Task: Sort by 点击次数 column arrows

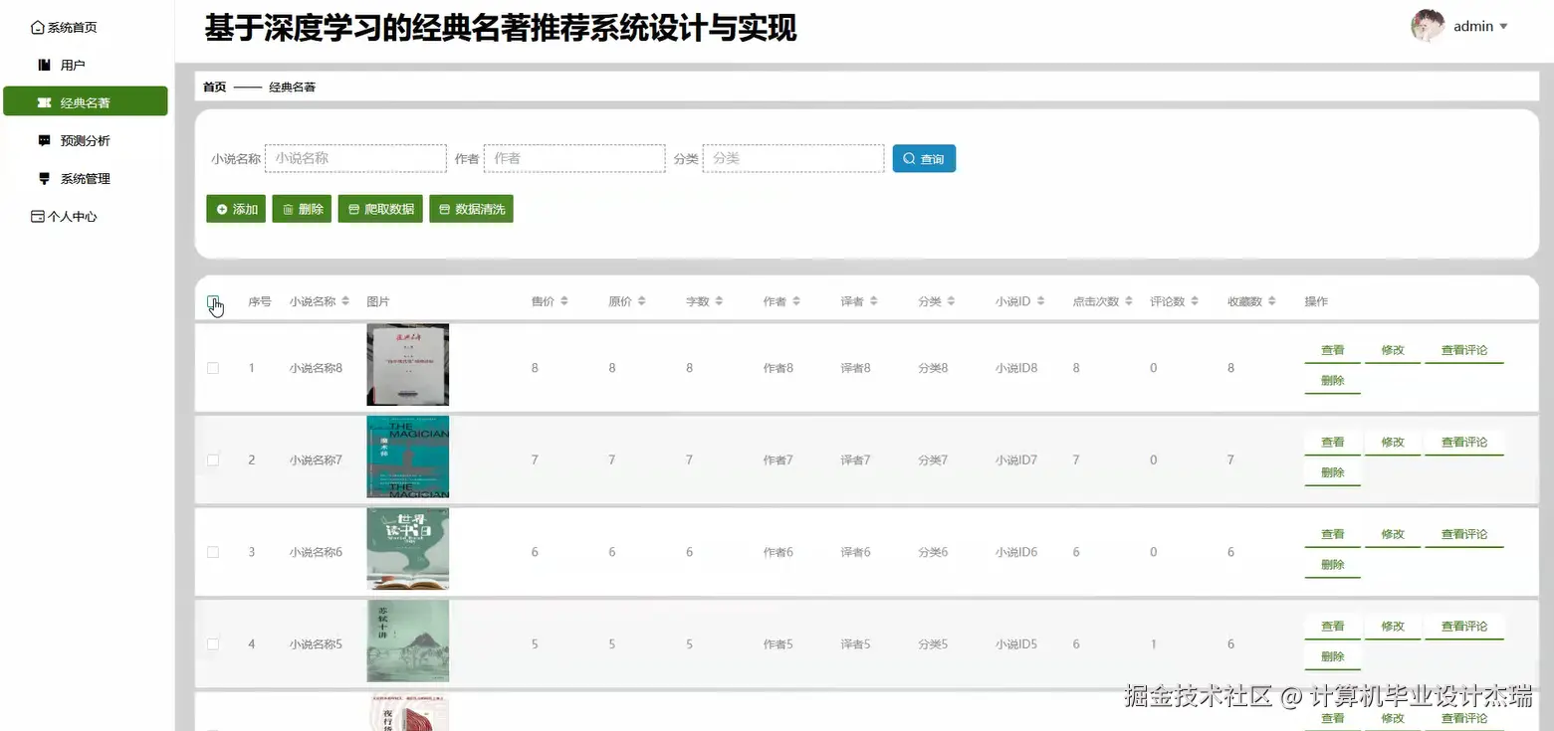Action: point(1129,301)
